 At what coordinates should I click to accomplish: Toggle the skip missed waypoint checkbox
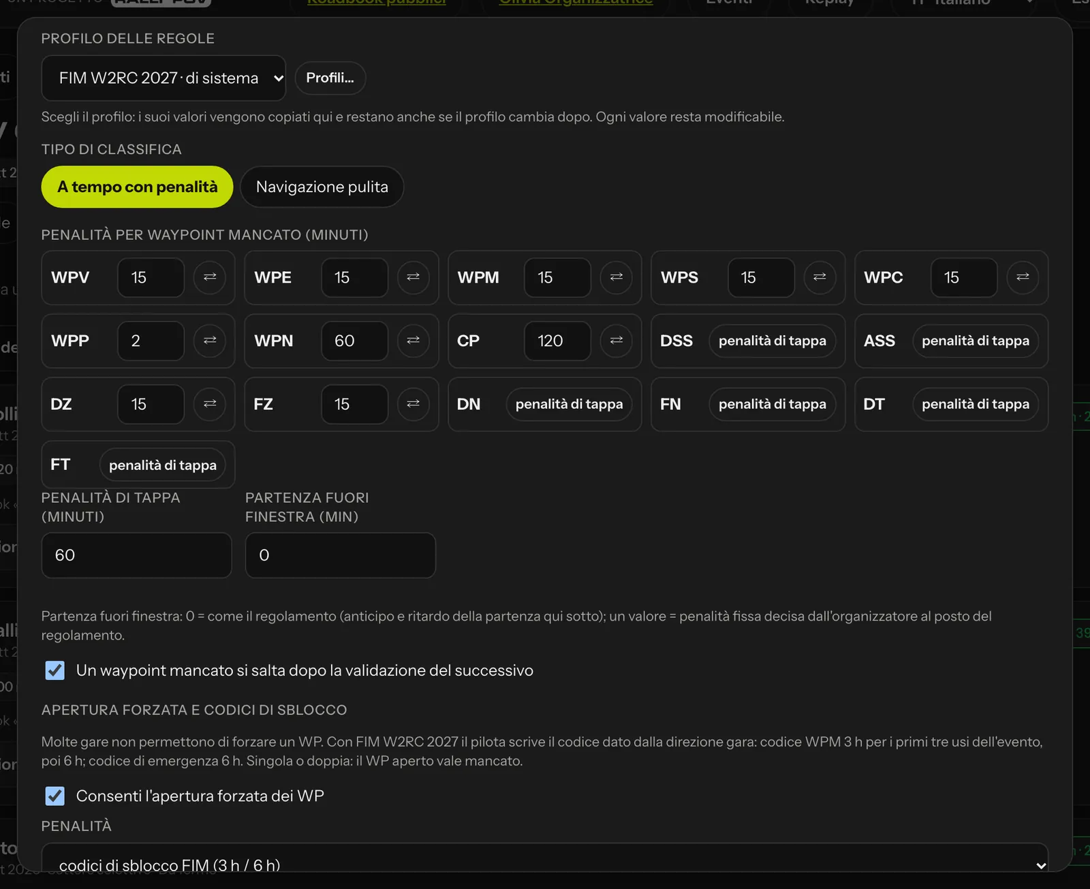tap(55, 670)
